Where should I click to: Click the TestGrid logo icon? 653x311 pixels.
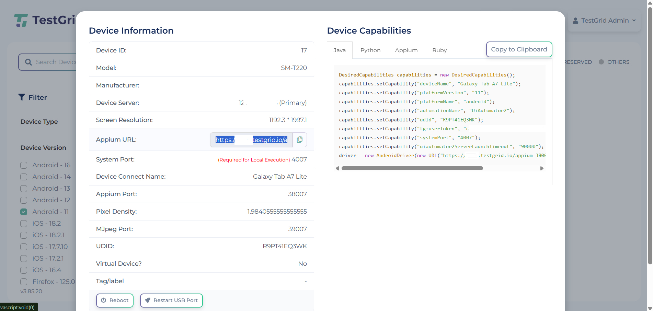point(21,20)
